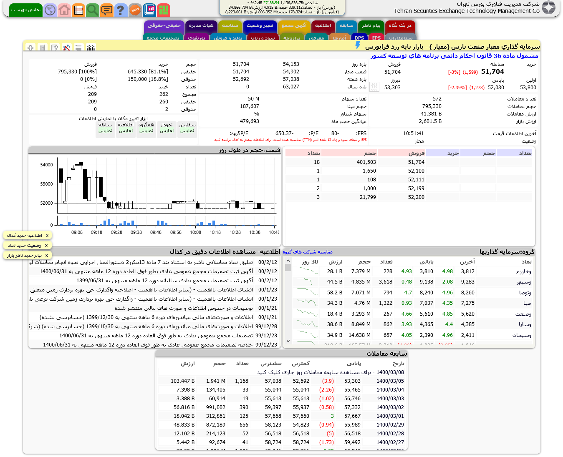Click the orange NEW badge icon
The width and height of the screenshot is (563, 457).
(135, 10)
